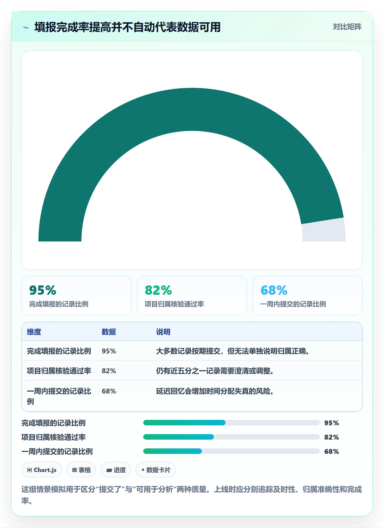Click the 完成填报的记录比例 progress label
Image resolution: width=384 pixels, height=528 pixels.
53,423
